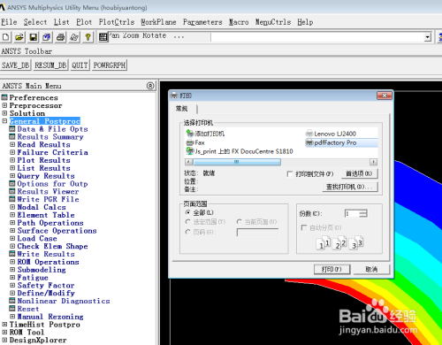Screen dimensions: 442x345
Task: Click the raise hidden windows icon
Action: (x=103, y=37)
